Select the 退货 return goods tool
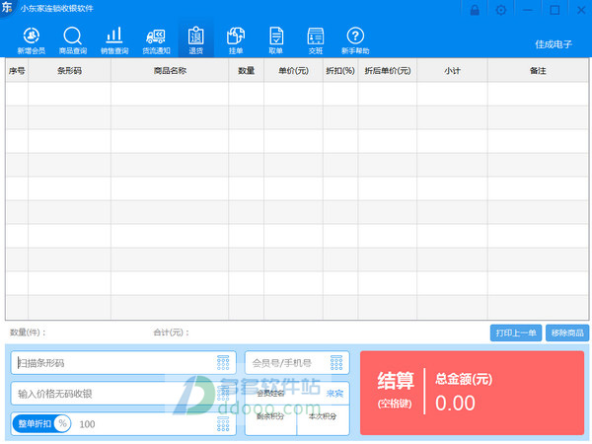Viewport: 592px width, 444px height. (x=196, y=40)
